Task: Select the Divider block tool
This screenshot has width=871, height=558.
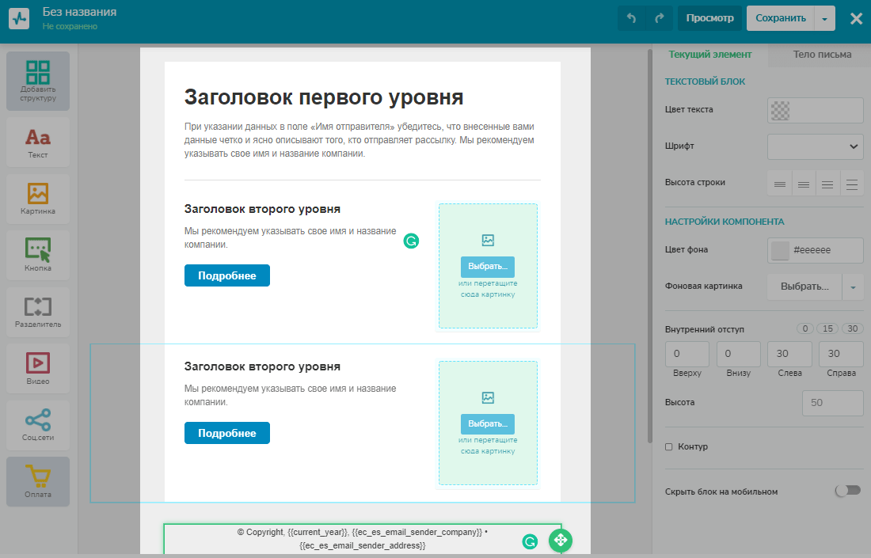Action: click(x=38, y=312)
